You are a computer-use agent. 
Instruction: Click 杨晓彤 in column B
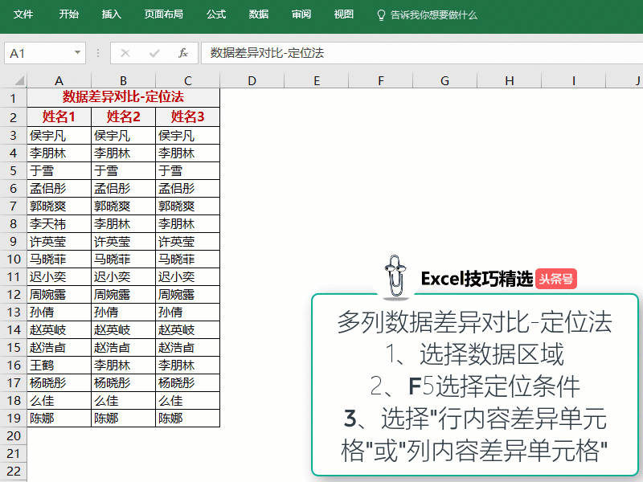click(x=124, y=383)
